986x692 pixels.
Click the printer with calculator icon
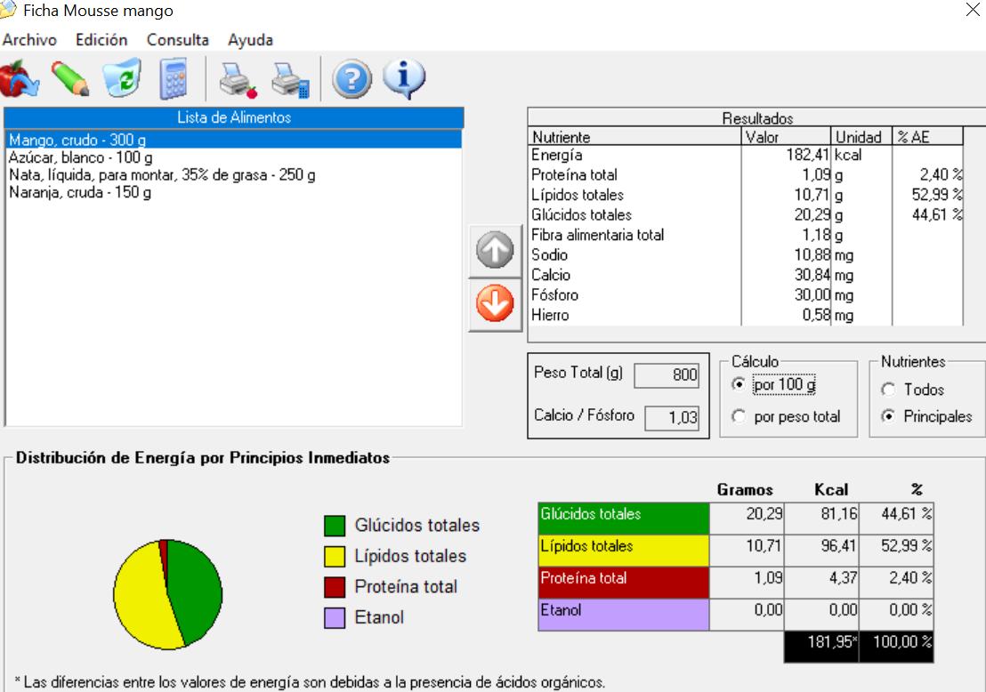click(x=290, y=81)
